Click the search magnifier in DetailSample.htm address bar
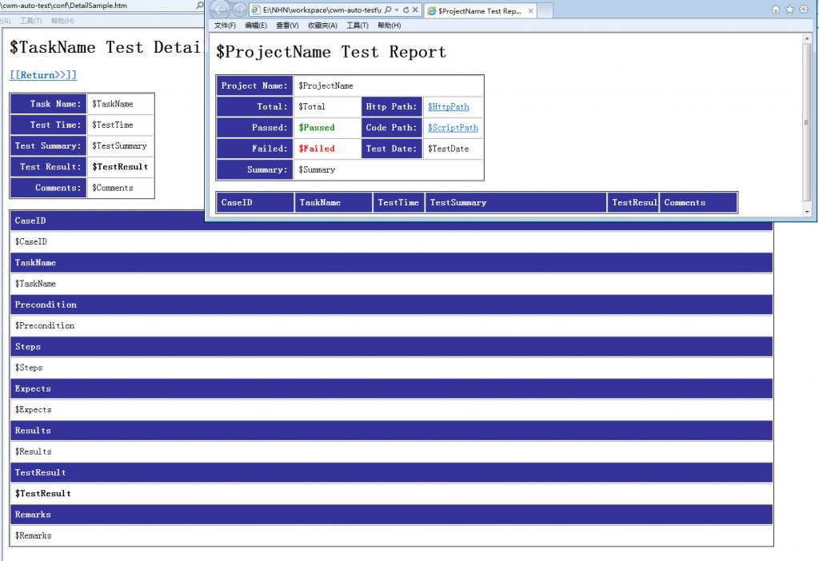The image size is (819, 561). [198, 6]
